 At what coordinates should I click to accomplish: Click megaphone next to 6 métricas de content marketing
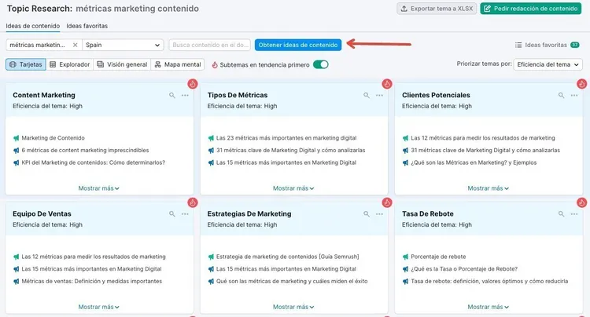[17, 151]
